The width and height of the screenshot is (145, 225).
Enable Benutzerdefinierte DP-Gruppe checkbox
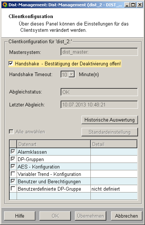pyautogui.click(x=13, y=189)
